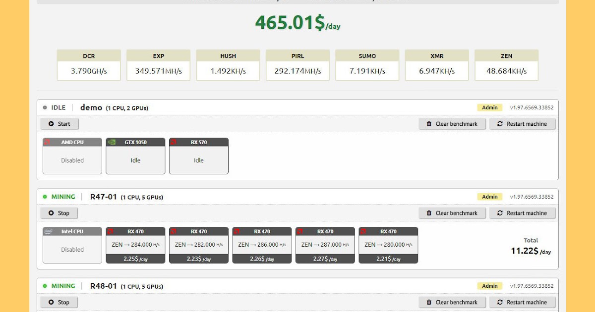
Task: Open RX 470 card mining 284.000 H/s
Action: tap(135, 245)
